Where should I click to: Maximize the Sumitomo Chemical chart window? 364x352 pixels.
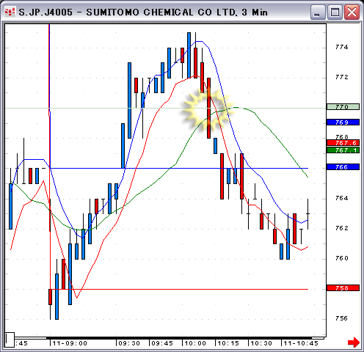click(x=335, y=12)
